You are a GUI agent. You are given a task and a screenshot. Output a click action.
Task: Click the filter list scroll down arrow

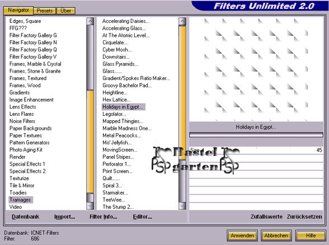[x=182, y=206]
